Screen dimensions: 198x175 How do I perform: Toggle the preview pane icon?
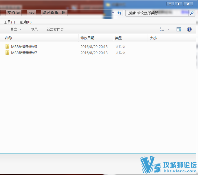[179, 29]
